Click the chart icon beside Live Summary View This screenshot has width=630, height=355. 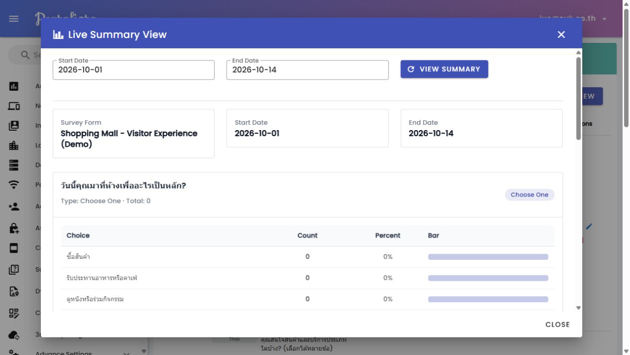[x=58, y=35]
